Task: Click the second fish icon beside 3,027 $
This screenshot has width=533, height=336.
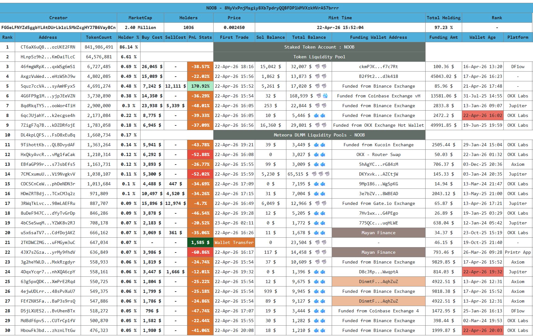Action: tap(323, 154)
